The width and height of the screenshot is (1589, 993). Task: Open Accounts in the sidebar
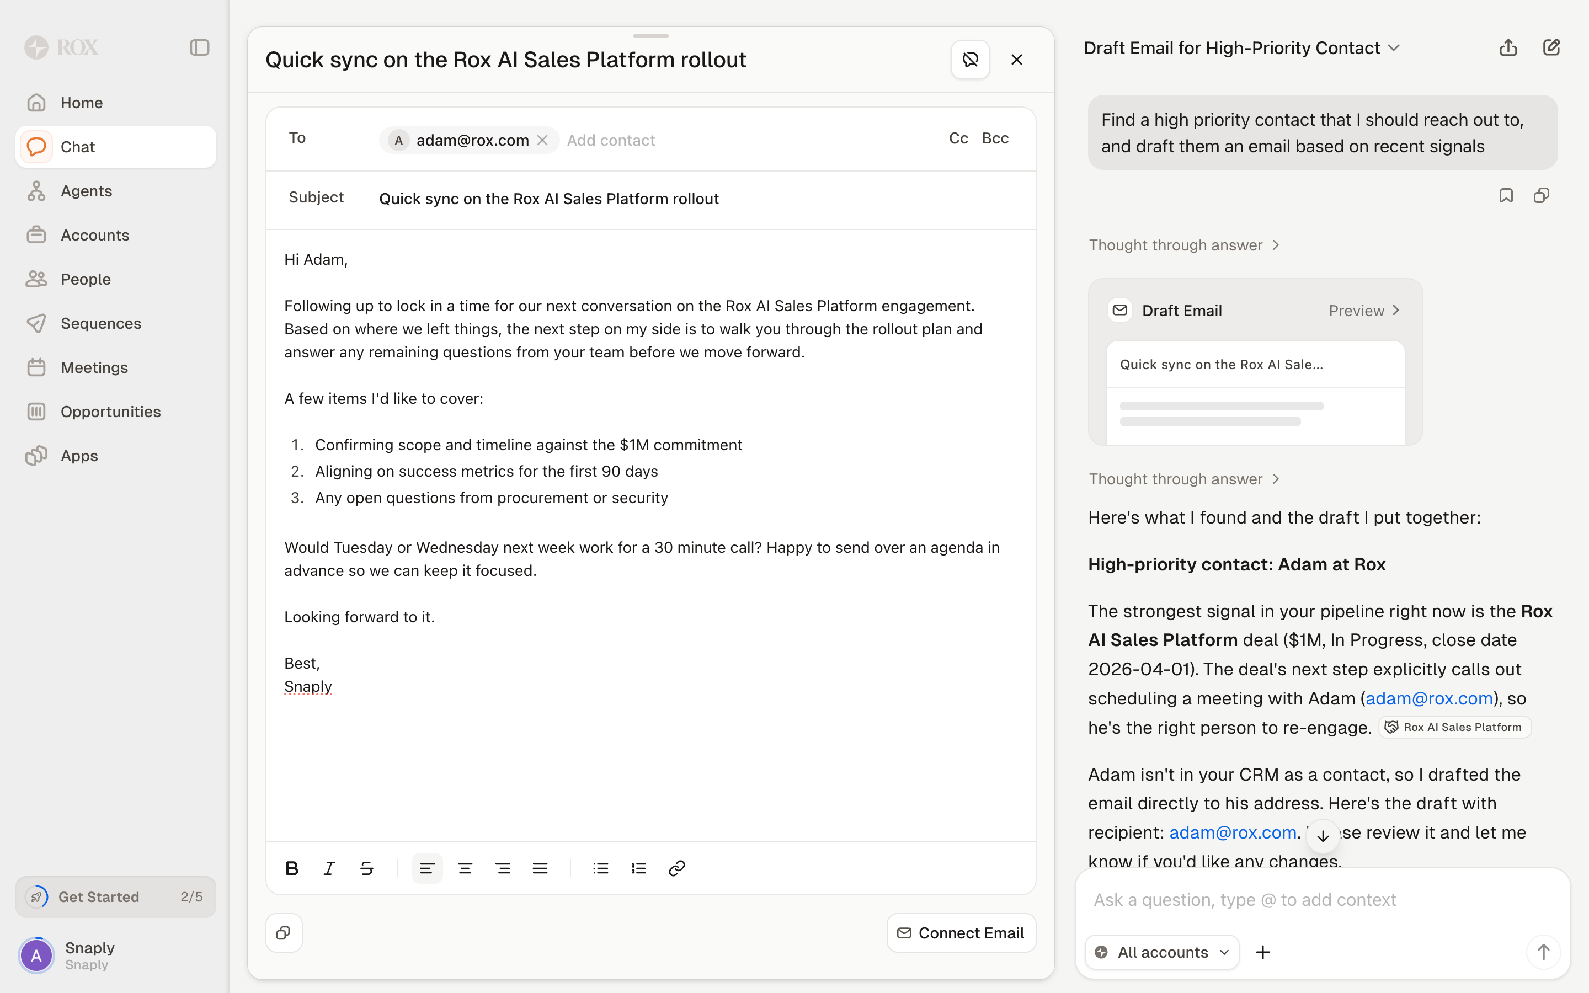(x=115, y=234)
